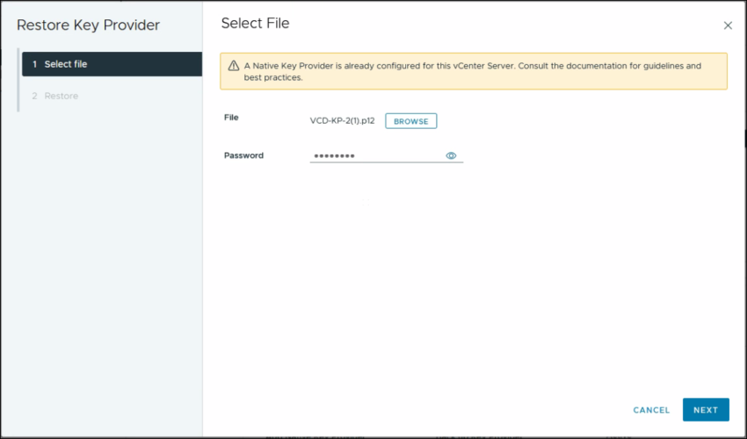Image resolution: width=747 pixels, height=439 pixels.
Task: Click the step number 2 in sidebar
Action: coord(35,96)
